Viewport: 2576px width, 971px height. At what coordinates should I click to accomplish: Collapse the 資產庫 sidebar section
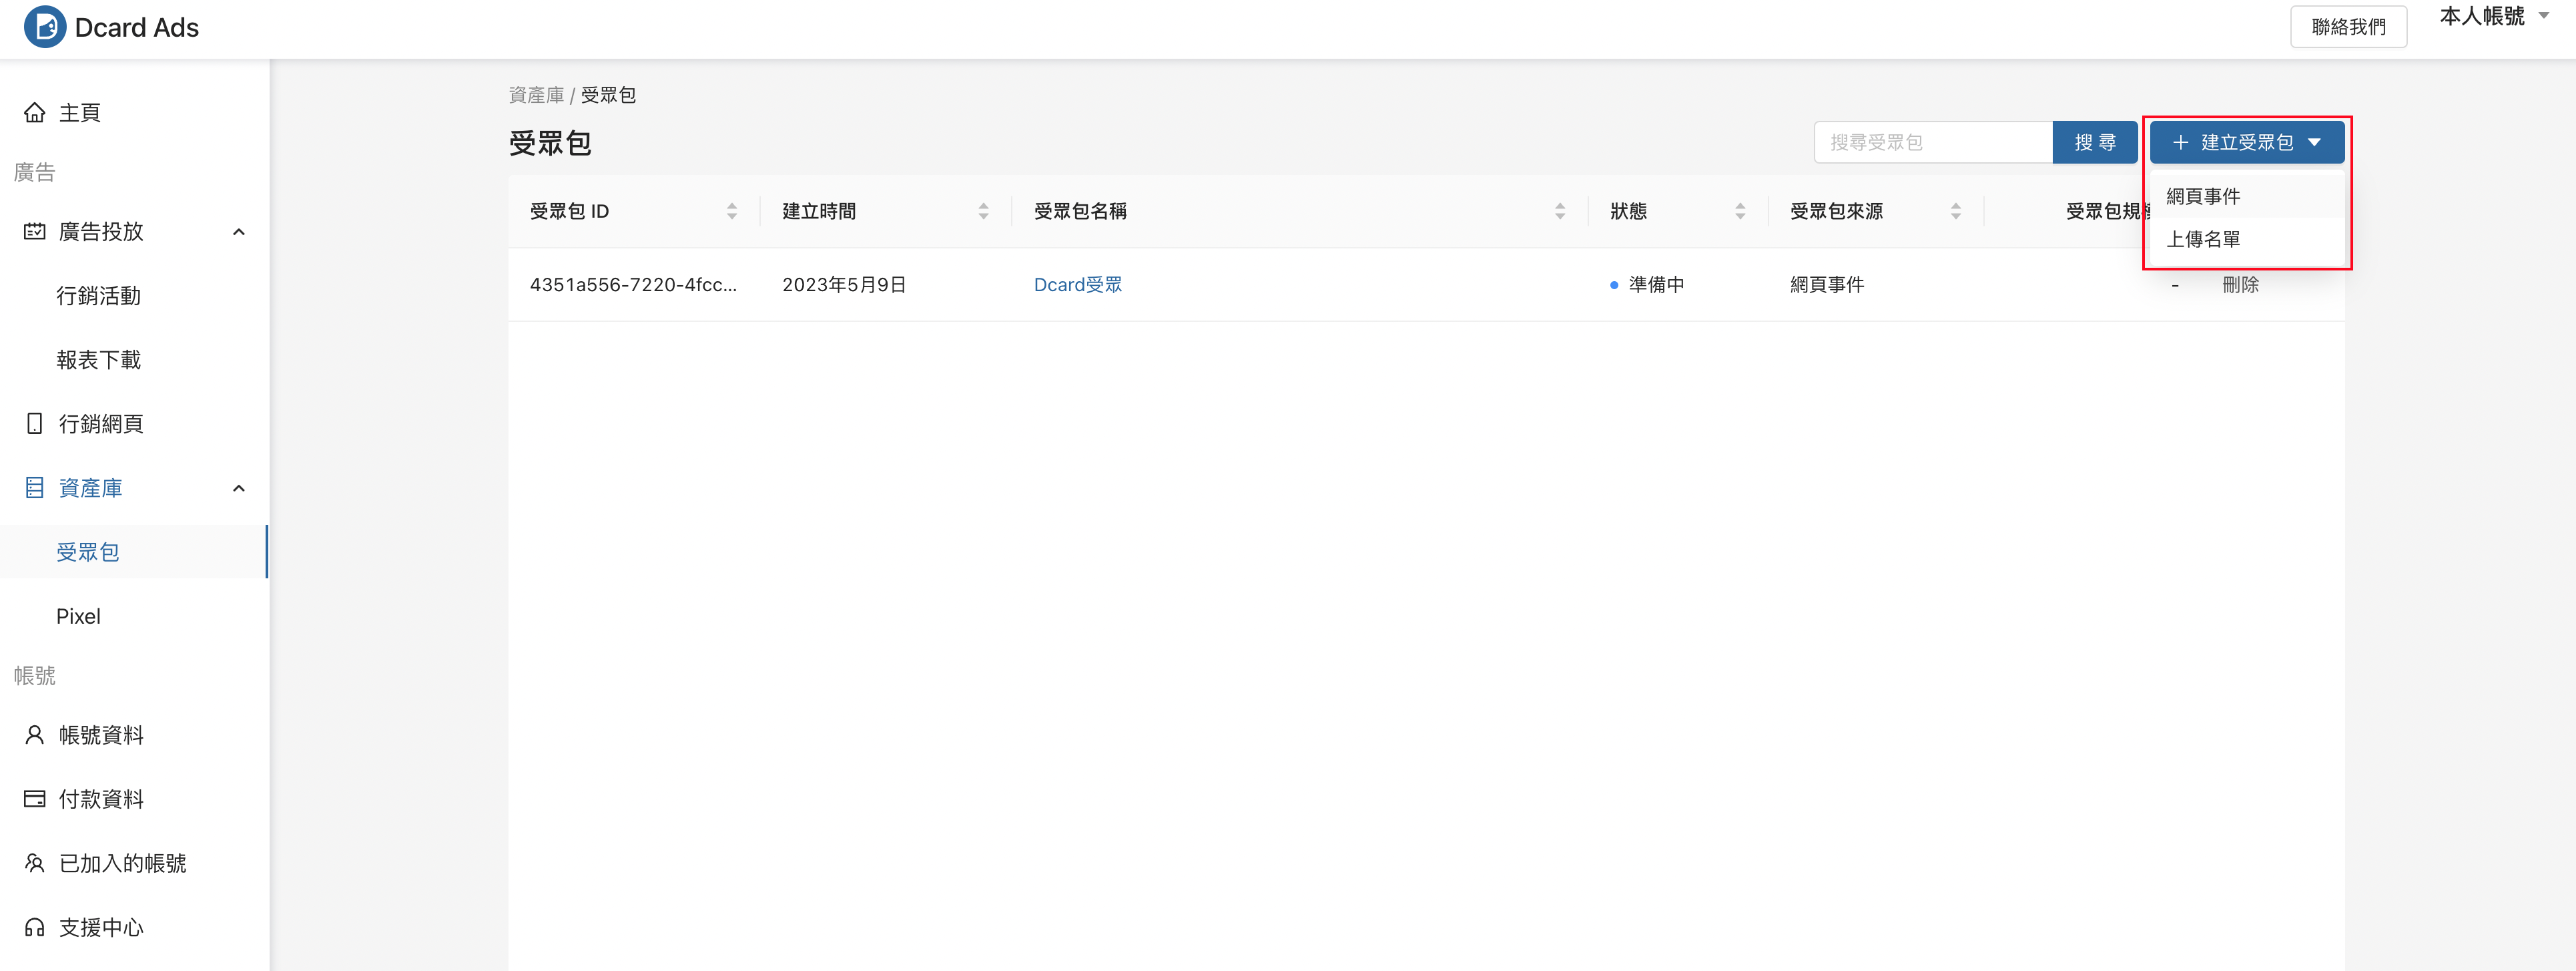click(x=239, y=488)
